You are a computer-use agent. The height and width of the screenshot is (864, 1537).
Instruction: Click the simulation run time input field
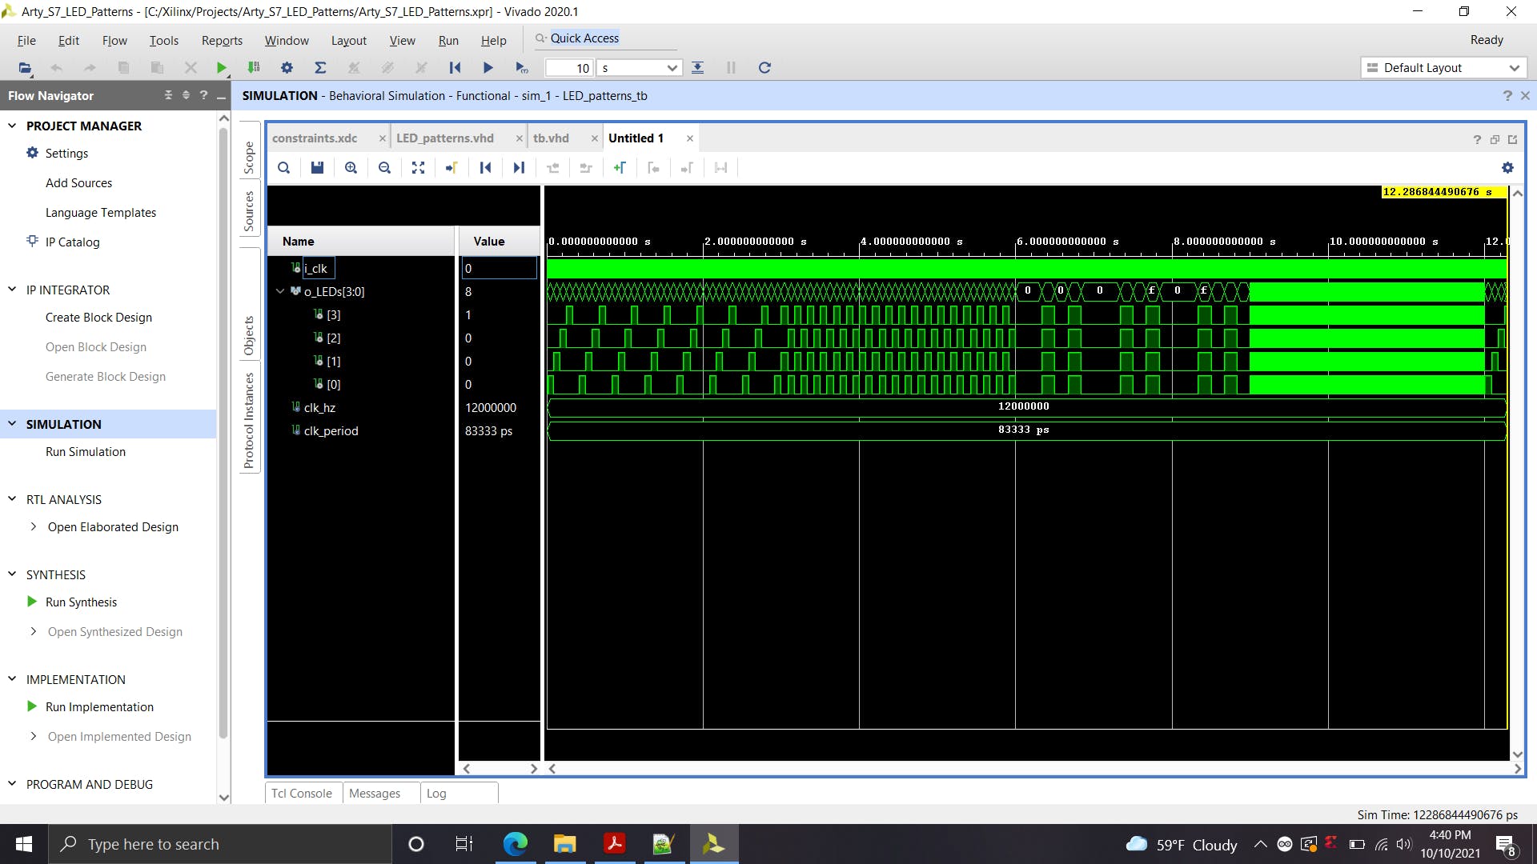click(569, 68)
